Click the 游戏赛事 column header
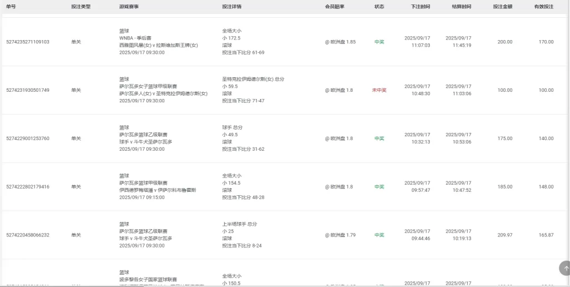Viewport: 570px width, 287px height. coord(129,7)
